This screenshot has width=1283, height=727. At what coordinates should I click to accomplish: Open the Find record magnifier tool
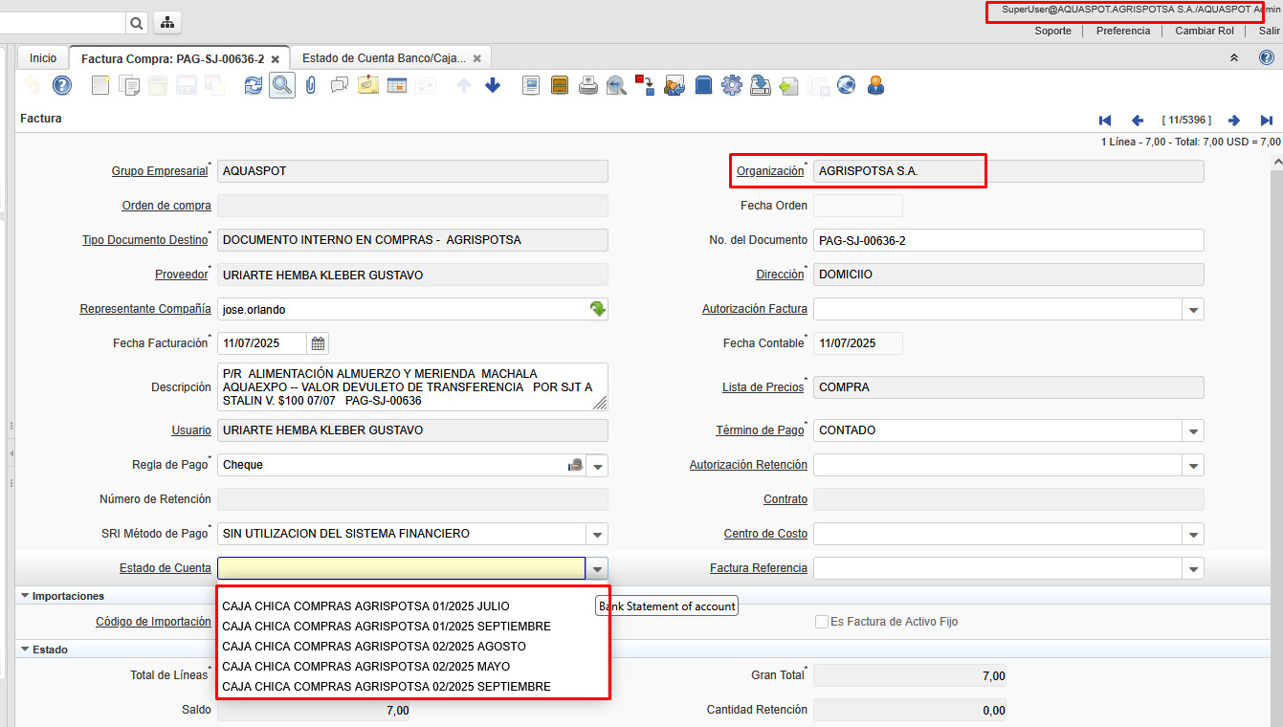pyautogui.click(x=281, y=86)
